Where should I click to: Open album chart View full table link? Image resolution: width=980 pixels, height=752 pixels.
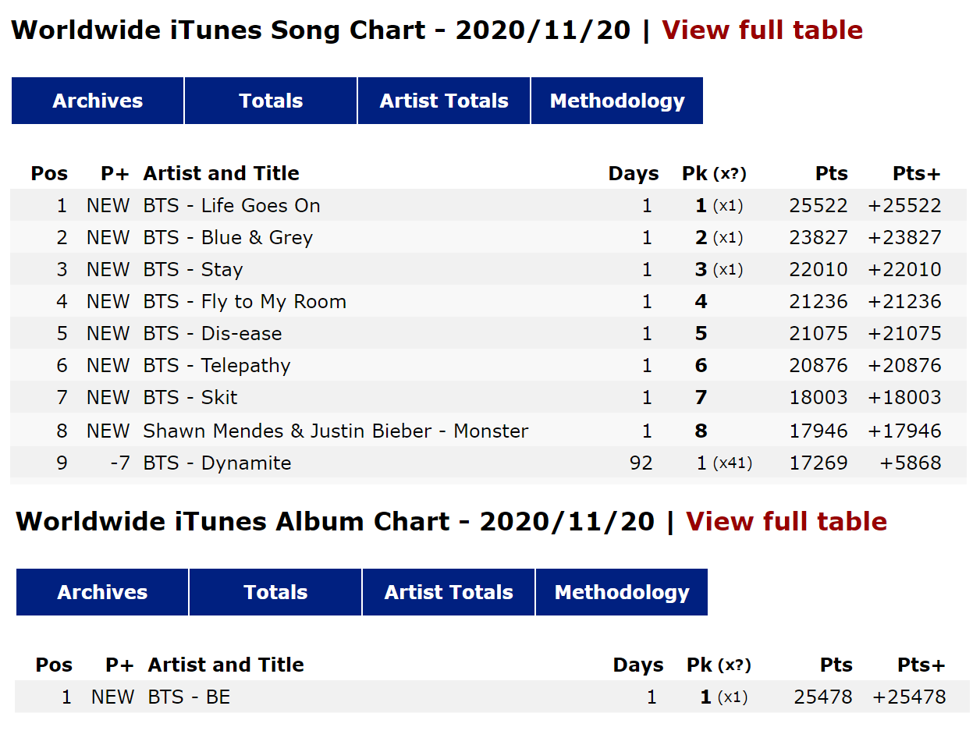786,522
